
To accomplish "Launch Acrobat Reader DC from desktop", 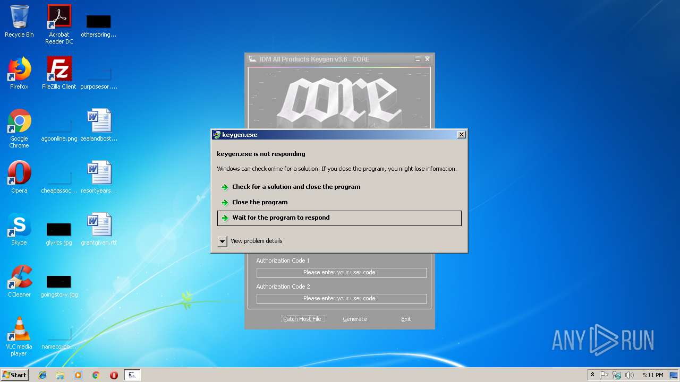I will (x=59, y=24).
